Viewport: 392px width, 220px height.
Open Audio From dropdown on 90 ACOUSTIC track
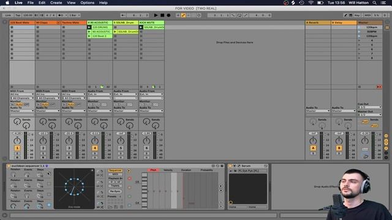point(99,94)
